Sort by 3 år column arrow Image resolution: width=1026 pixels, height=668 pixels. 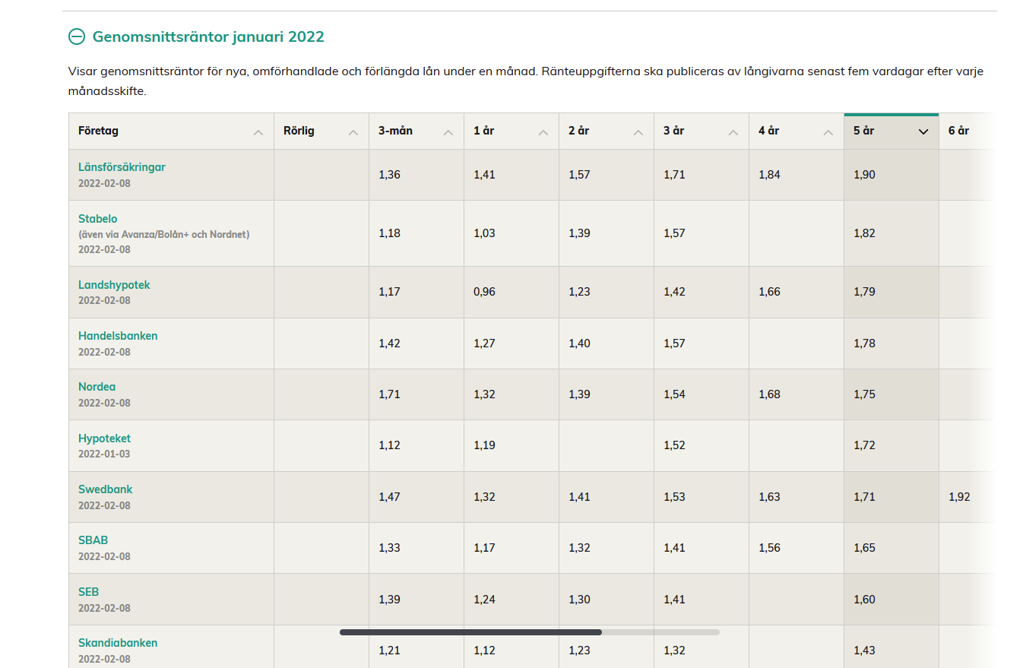click(x=733, y=131)
